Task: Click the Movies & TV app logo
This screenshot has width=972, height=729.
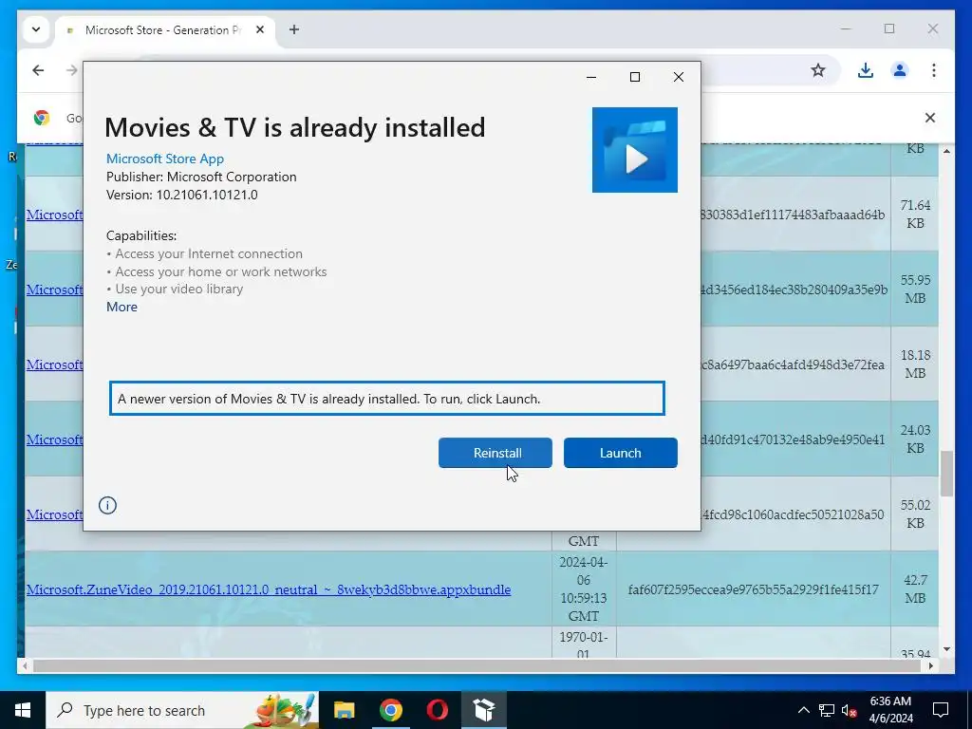Action: tap(634, 149)
